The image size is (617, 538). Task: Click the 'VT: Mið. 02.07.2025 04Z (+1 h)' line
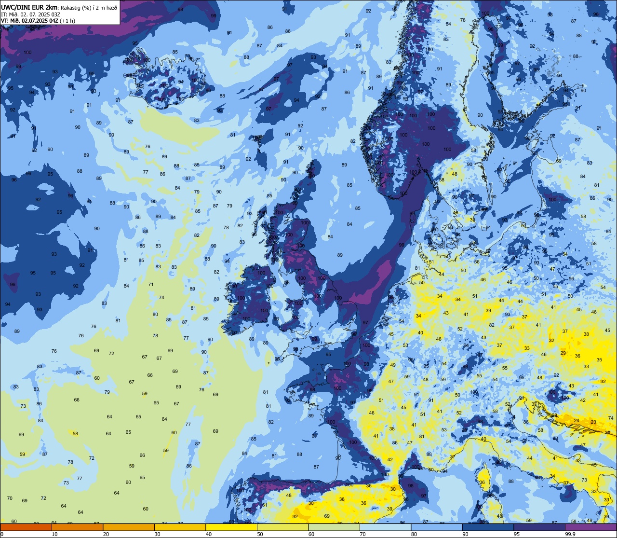38,21
